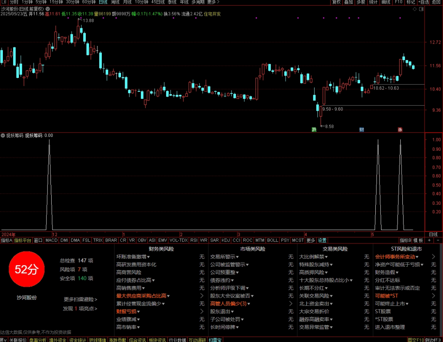Click the minus zoom button beside 模板
This screenshot has height=342, width=443.
[x=438, y=240]
